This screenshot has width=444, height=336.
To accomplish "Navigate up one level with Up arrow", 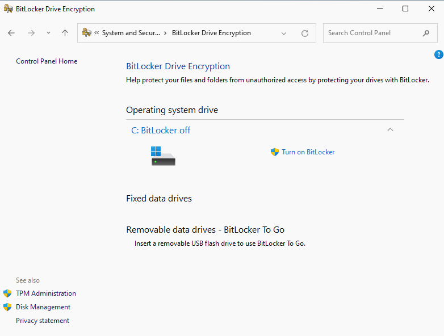I will pos(65,33).
